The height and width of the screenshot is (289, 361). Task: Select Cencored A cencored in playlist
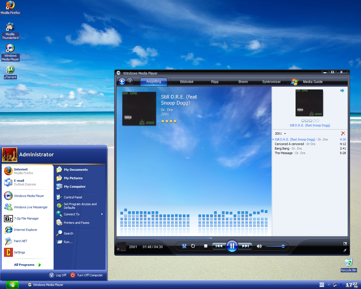310,144
